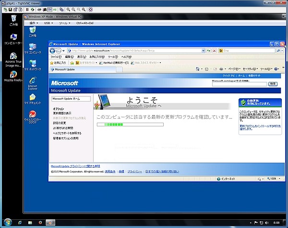The width and height of the screenshot is (288, 228).
Task: Open お気に入り menu in IE menu bar
Action: [97, 57]
